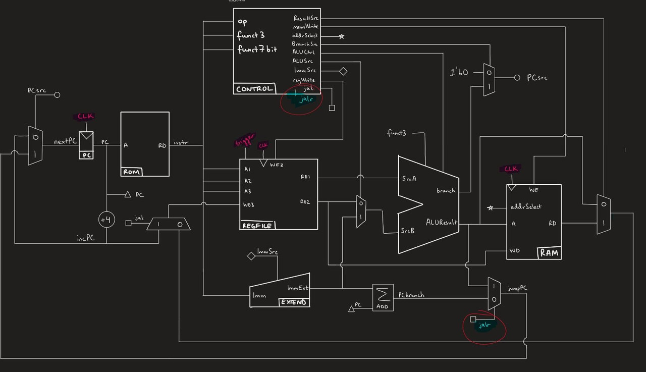Select the PCsrc multiplexer feeding nextPC
Screen dimensions: 646x372
pyautogui.click(x=35, y=145)
